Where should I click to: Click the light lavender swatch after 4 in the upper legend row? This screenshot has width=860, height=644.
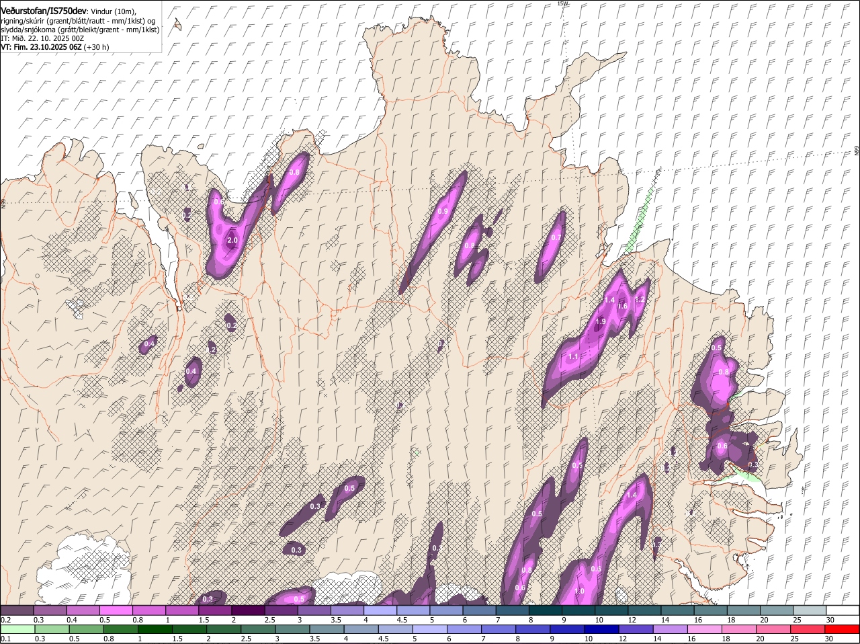click(x=380, y=610)
